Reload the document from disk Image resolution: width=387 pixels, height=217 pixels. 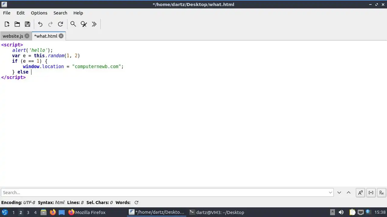(x=60, y=24)
